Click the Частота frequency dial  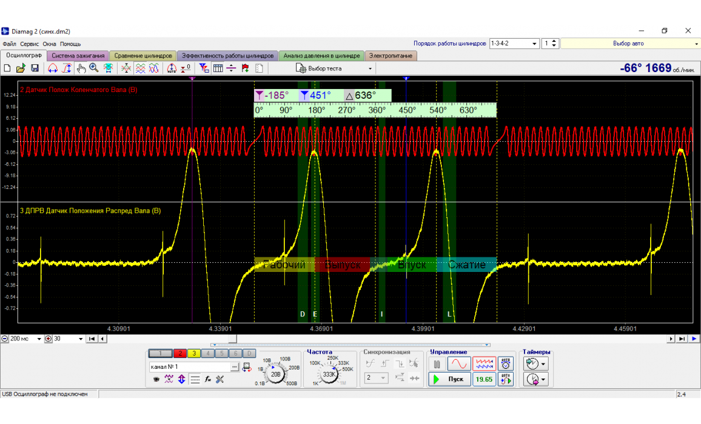(x=329, y=374)
